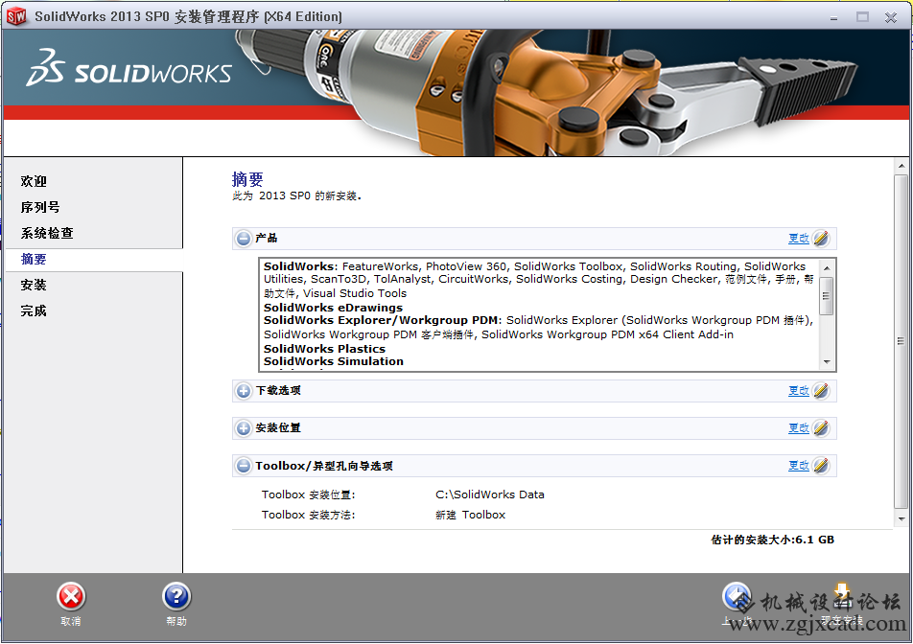Click 'Toolbox 安装方法:' label

pyautogui.click(x=308, y=515)
